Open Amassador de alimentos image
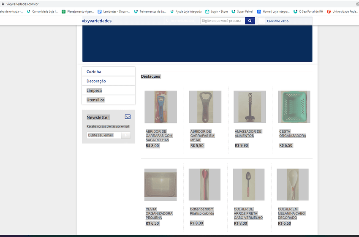 pos(250,107)
